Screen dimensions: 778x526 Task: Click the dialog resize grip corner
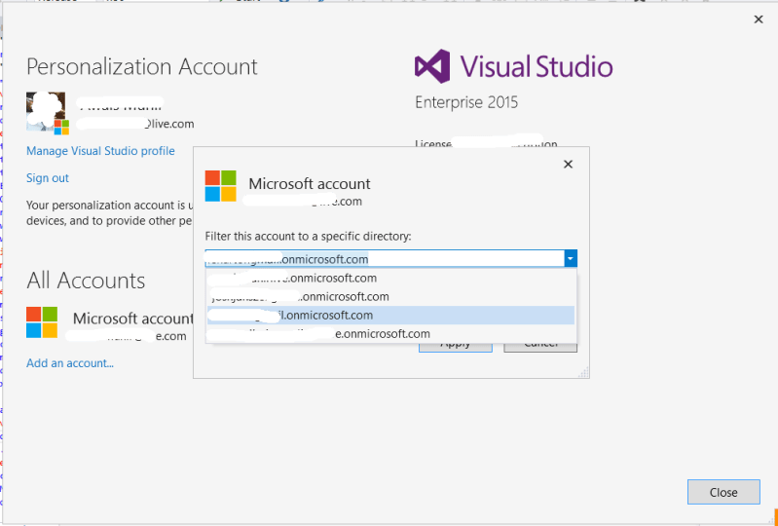click(x=584, y=373)
